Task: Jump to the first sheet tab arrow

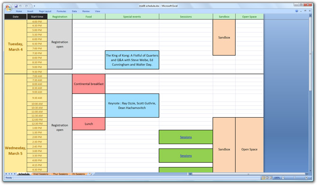Action: tap(6, 174)
